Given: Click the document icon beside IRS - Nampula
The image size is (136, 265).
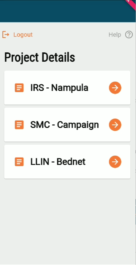Looking at the screenshot, I should pyautogui.click(x=19, y=88).
